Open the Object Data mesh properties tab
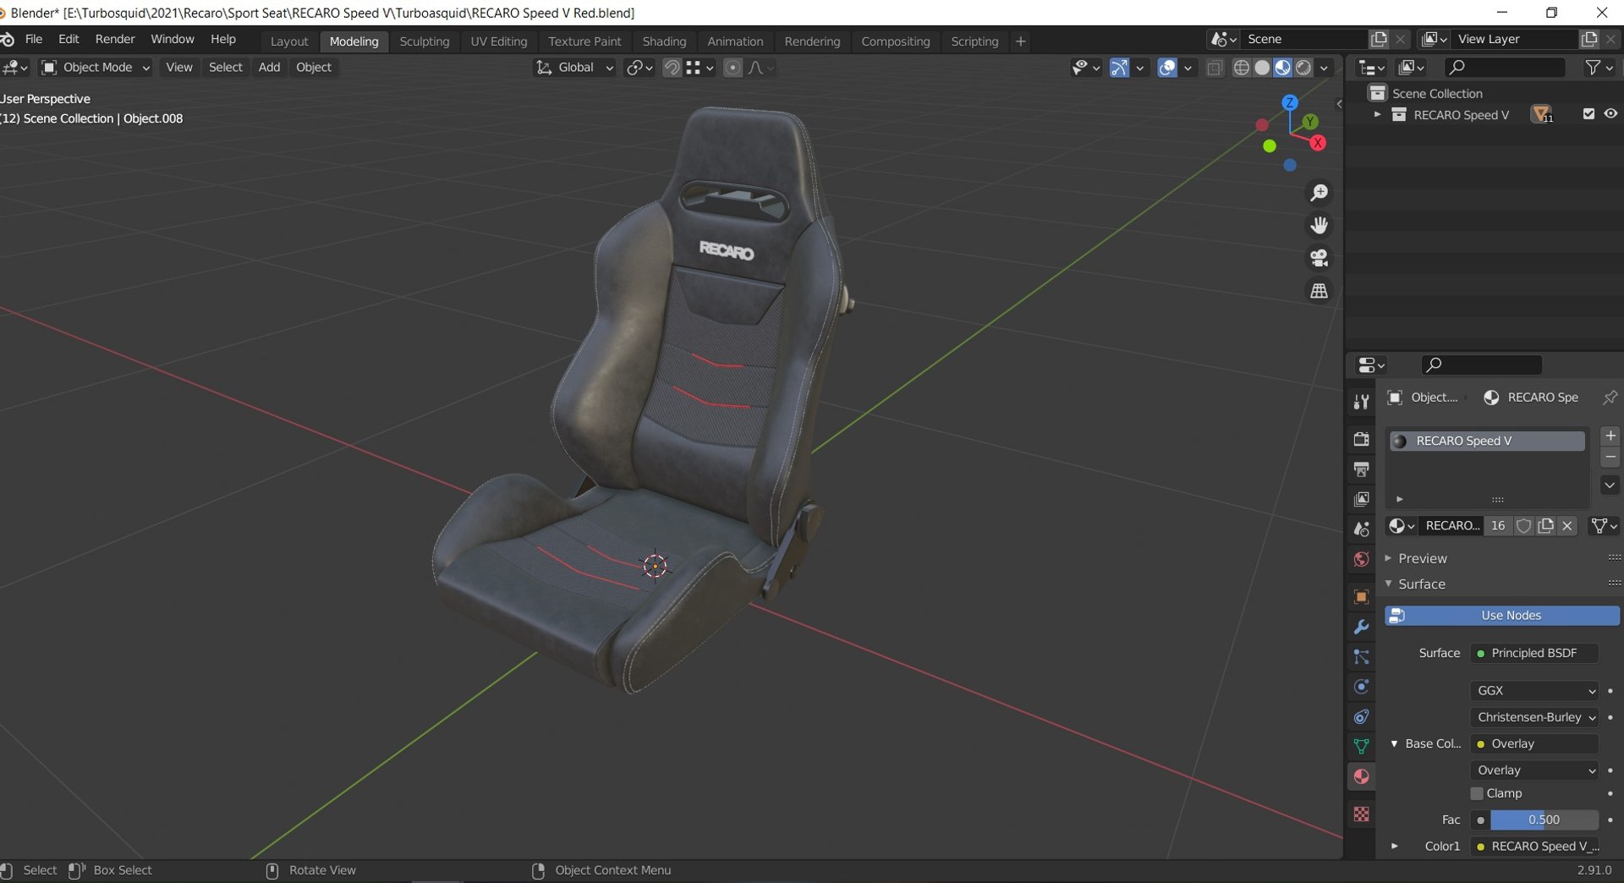Screen dimensions: 1624x883 tap(1361, 746)
